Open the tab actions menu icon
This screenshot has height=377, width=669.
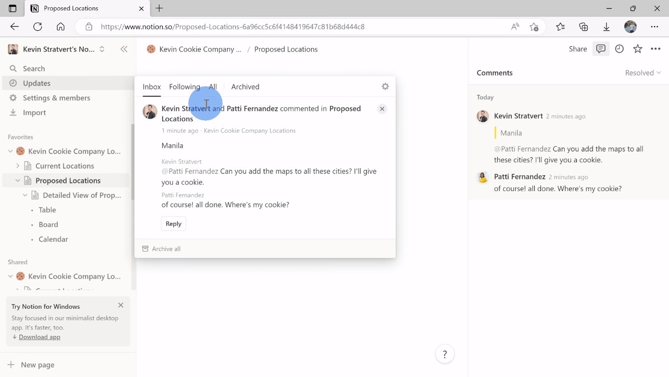tap(12, 8)
